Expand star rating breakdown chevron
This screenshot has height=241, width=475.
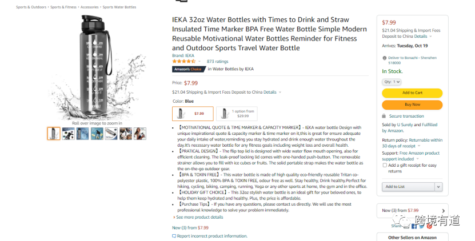pyautogui.click(x=199, y=61)
